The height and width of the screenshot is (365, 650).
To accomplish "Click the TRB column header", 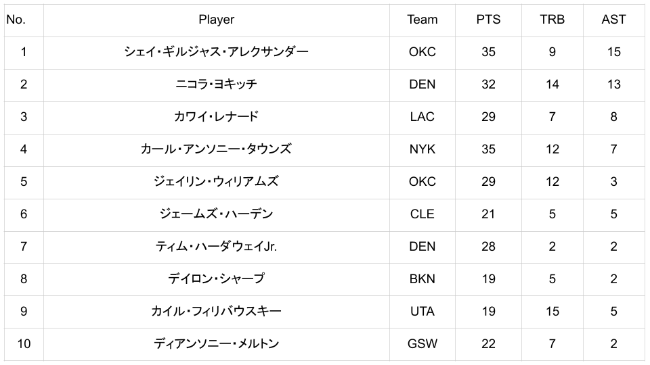I will pyautogui.click(x=552, y=20).
